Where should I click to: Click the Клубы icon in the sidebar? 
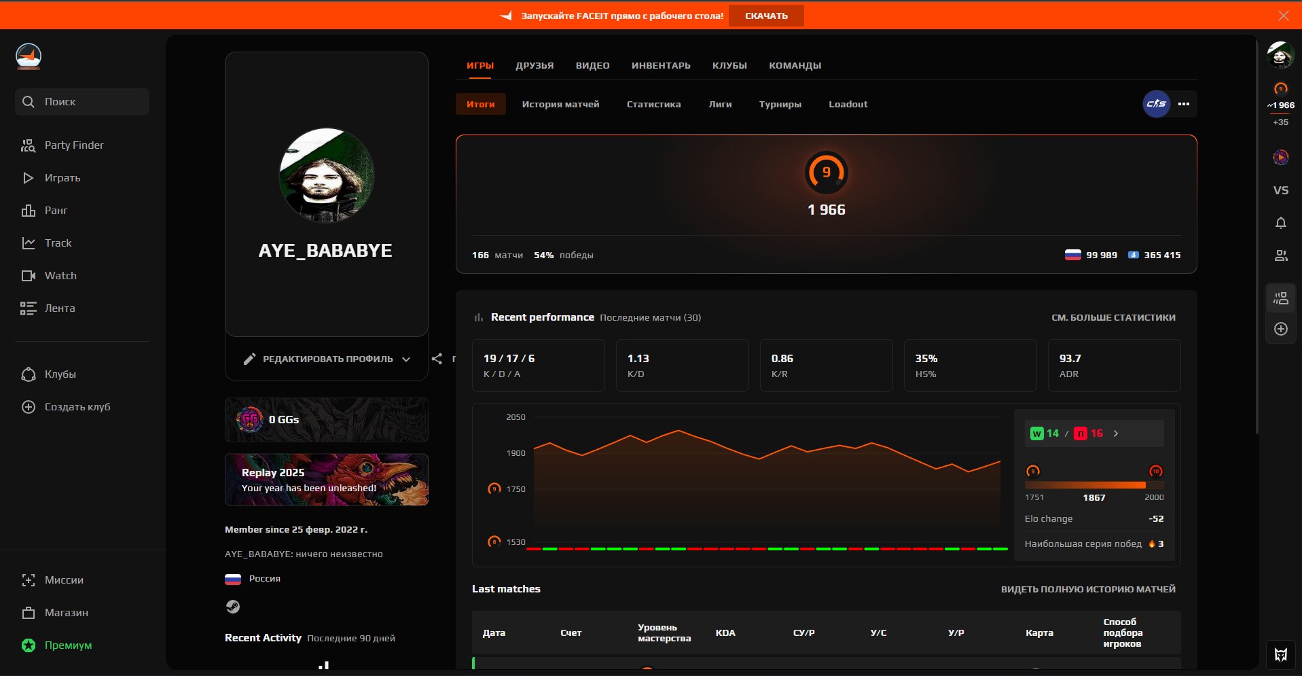pyautogui.click(x=28, y=374)
